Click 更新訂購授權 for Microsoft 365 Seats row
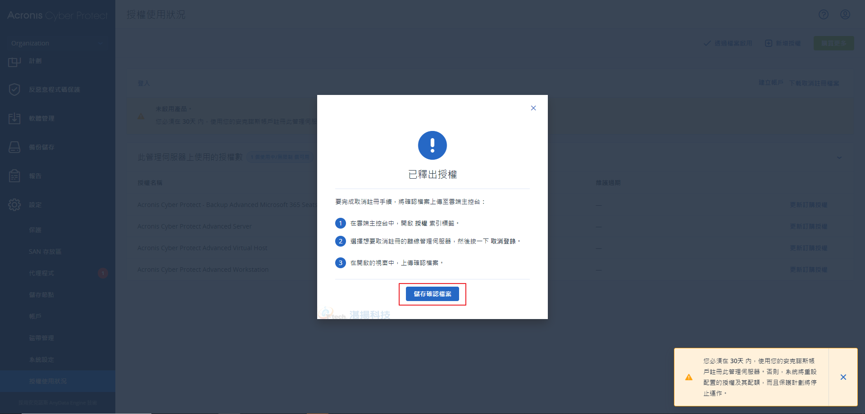Viewport: 865px width, 414px height. [809, 205]
